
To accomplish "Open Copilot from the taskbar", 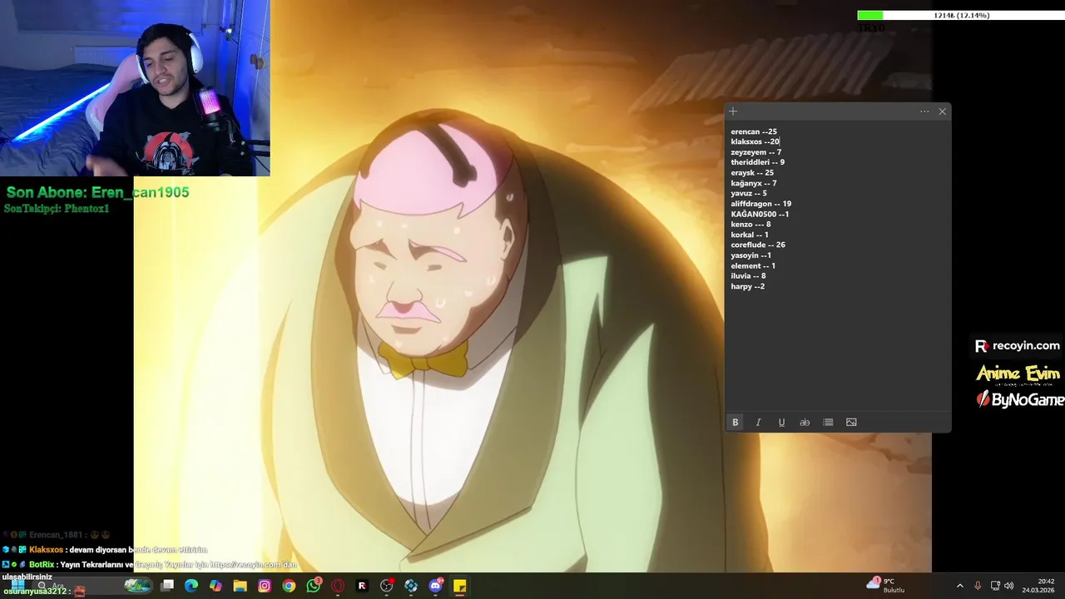I will coord(215,586).
